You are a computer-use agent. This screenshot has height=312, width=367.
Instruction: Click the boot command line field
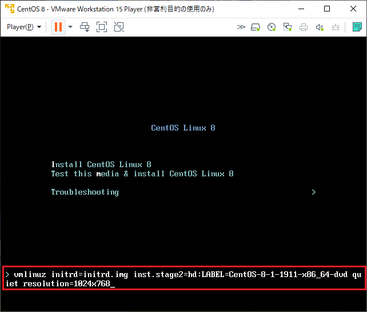(x=183, y=278)
